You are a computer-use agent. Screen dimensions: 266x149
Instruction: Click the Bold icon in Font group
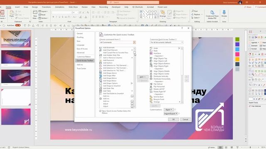(x=53, y=17)
